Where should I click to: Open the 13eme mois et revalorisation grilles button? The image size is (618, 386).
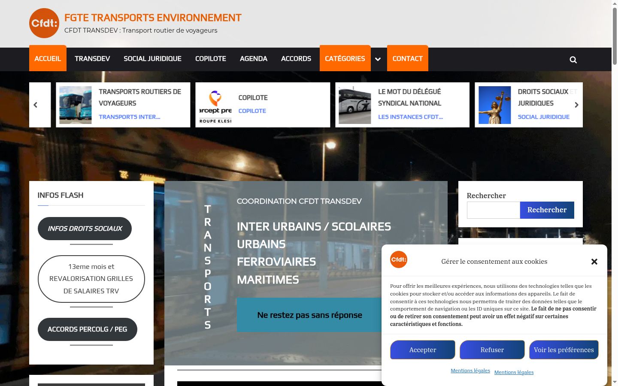click(x=91, y=279)
